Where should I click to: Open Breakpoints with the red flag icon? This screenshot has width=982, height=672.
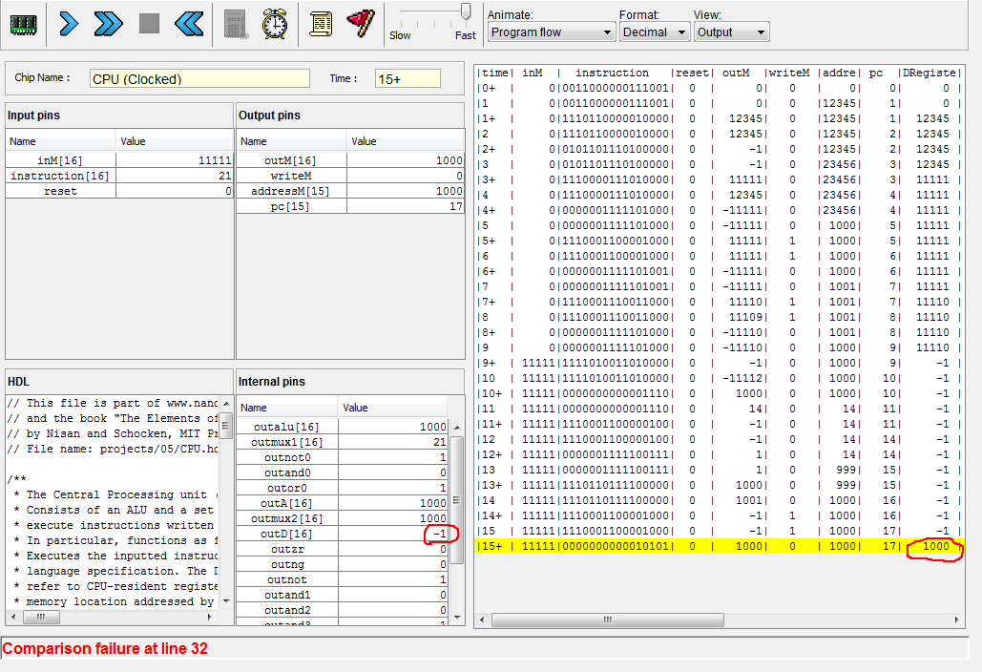(360, 24)
